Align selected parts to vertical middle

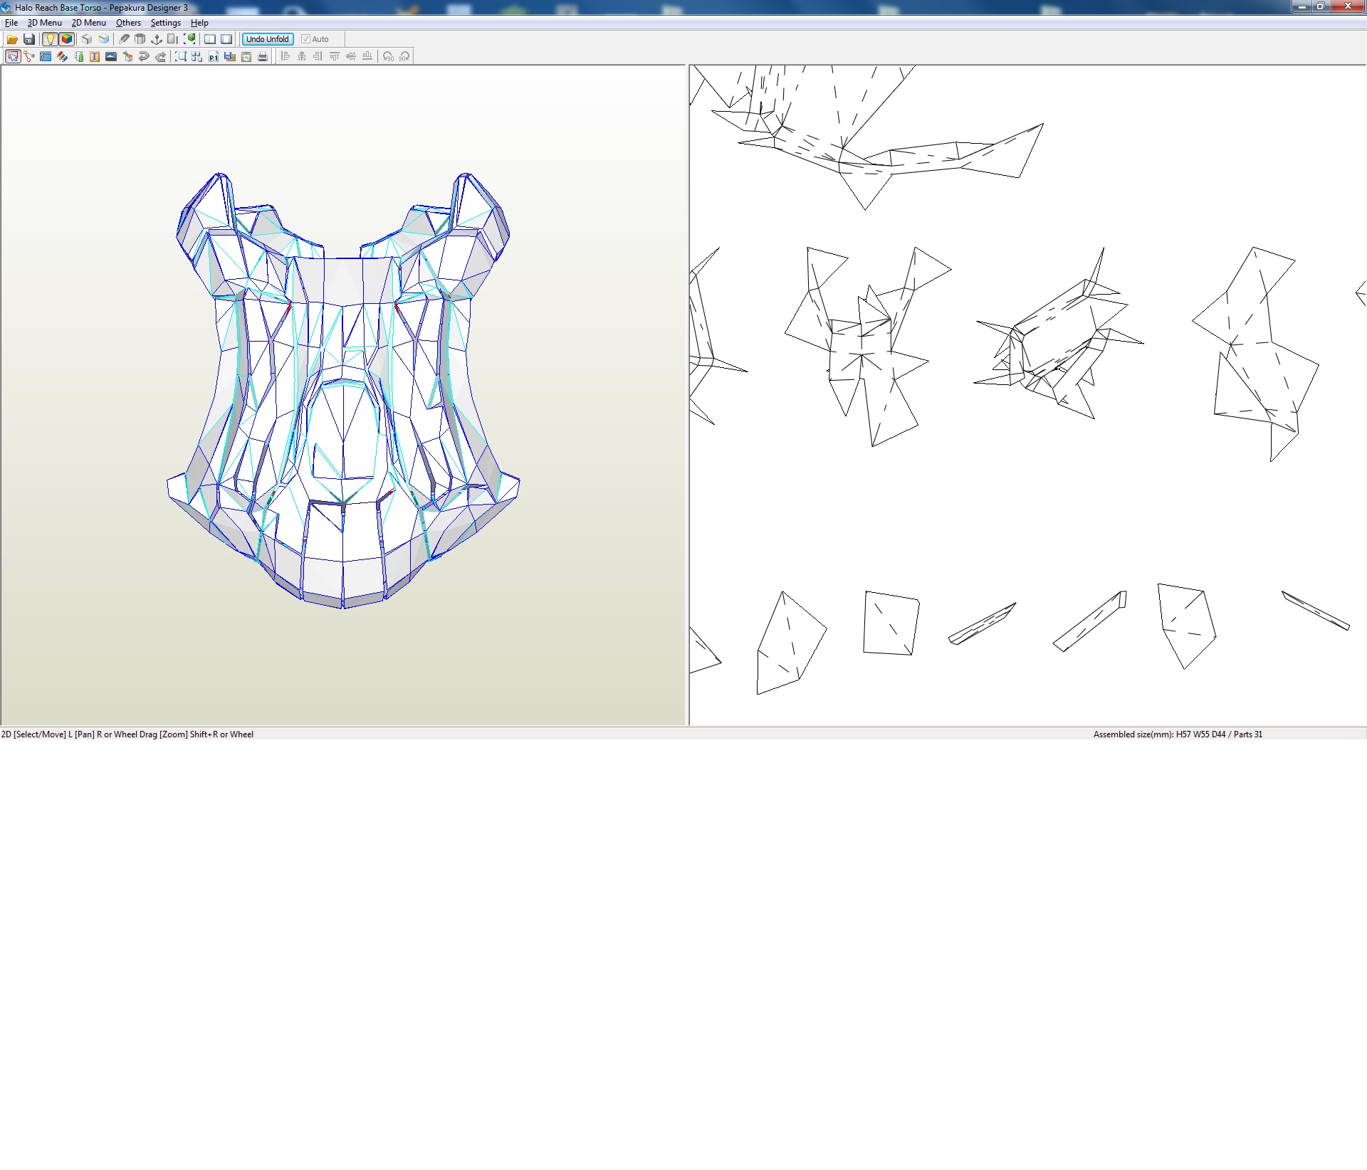tap(351, 56)
